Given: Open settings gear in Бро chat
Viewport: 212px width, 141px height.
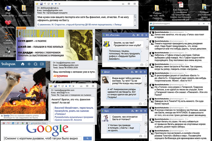Looking at the screenshot, I should (x=141, y=111).
